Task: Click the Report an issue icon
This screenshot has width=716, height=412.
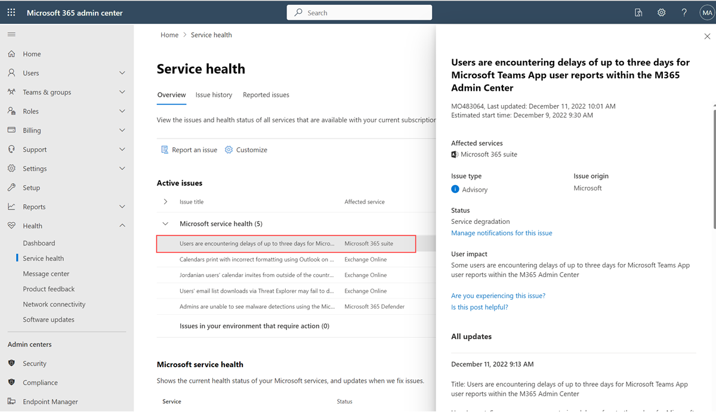Action: coord(165,150)
